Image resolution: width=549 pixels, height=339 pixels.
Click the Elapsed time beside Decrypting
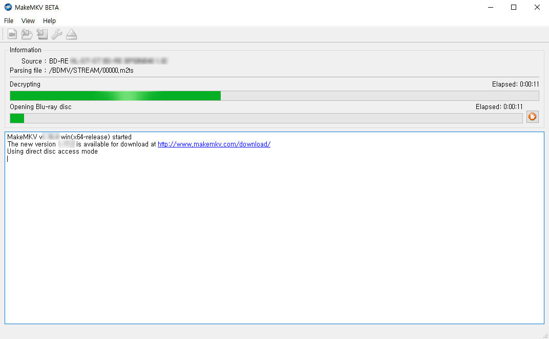coord(515,84)
